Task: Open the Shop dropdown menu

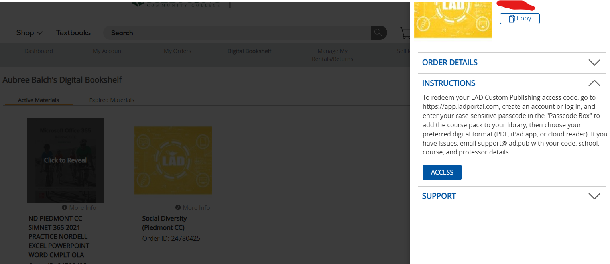Action: point(29,33)
